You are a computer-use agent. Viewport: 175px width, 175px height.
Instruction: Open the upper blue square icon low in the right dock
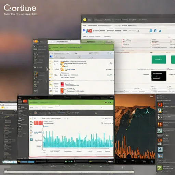click(x=160, y=149)
